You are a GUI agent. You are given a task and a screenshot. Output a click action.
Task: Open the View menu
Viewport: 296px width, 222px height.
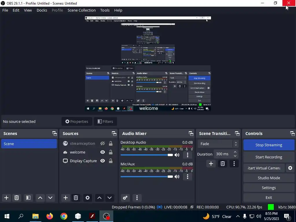click(x=28, y=10)
